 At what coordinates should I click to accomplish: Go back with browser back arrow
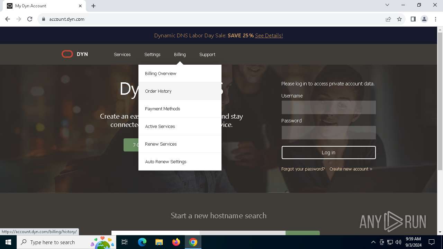8,19
